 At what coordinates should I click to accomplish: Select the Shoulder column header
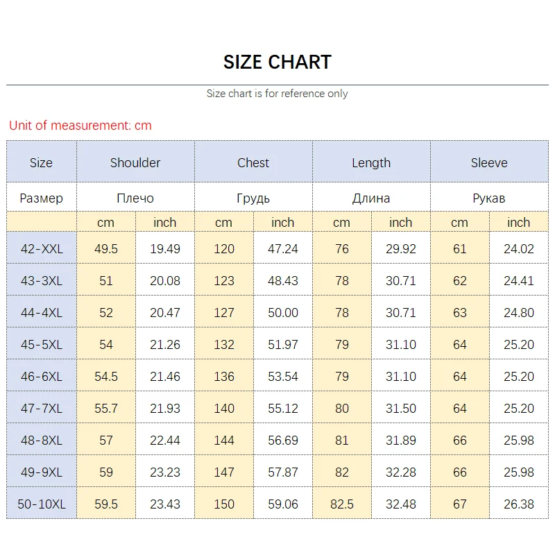click(135, 163)
